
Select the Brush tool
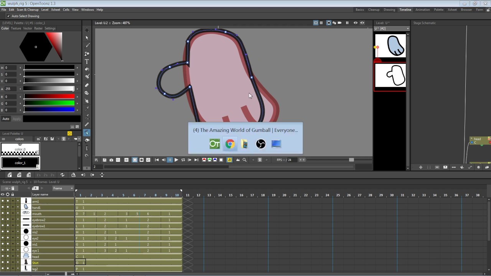[87, 46]
